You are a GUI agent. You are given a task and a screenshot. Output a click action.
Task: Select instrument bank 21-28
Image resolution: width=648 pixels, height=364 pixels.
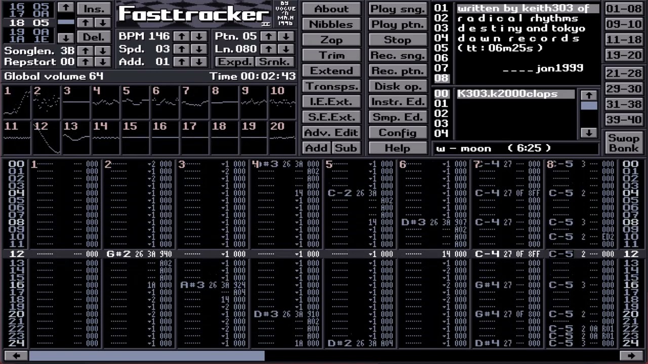click(624, 73)
